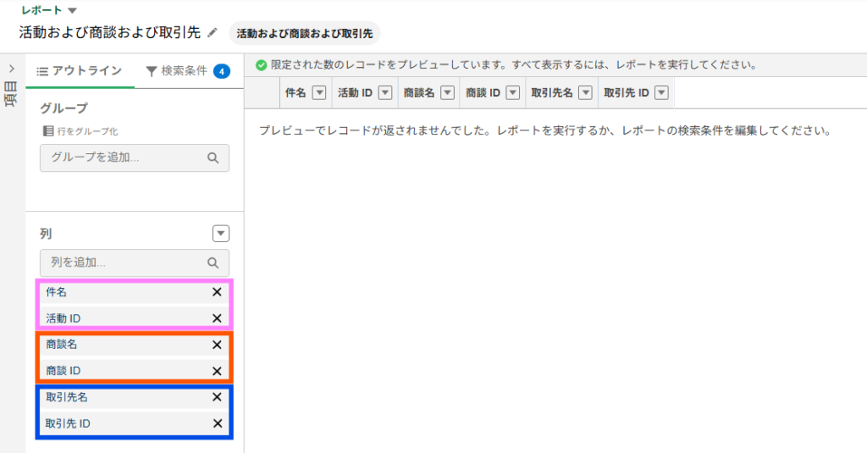This screenshot has width=867, height=453.
Task: Open the 活動 ID column header dropdown
Action: tap(385, 93)
